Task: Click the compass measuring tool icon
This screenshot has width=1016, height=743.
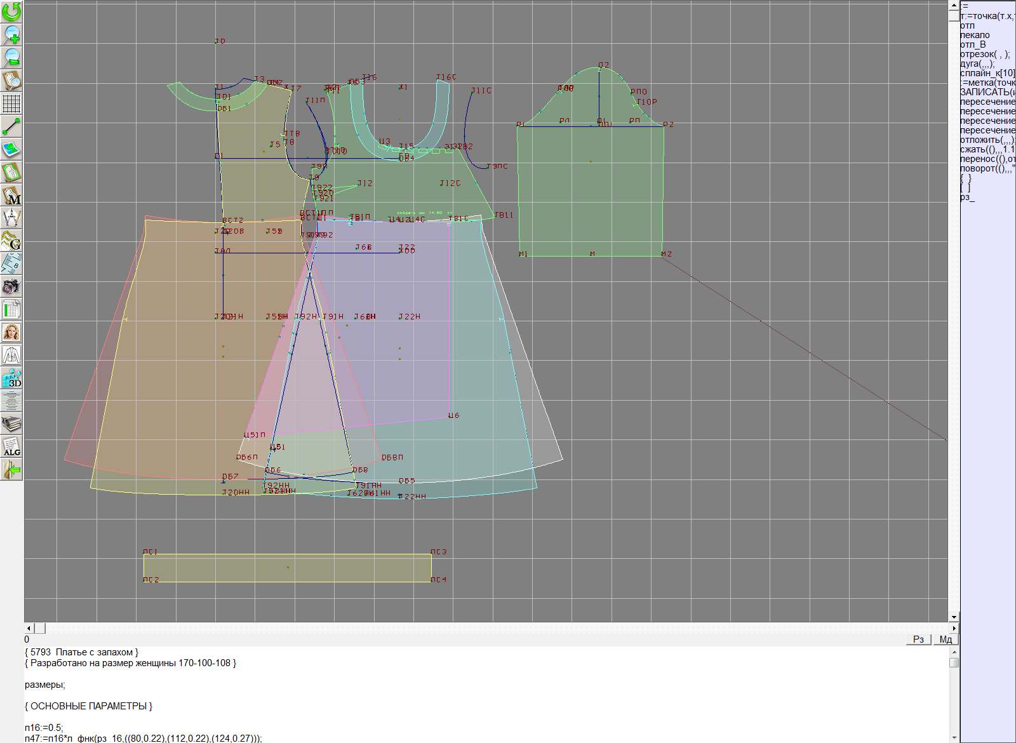Action: [x=11, y=218]
